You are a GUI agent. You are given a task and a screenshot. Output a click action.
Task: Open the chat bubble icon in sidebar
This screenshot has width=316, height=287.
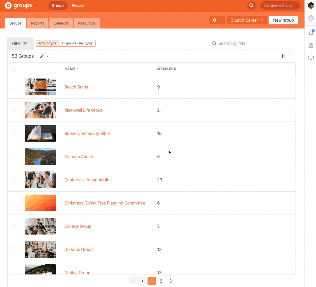click(311, 58)
